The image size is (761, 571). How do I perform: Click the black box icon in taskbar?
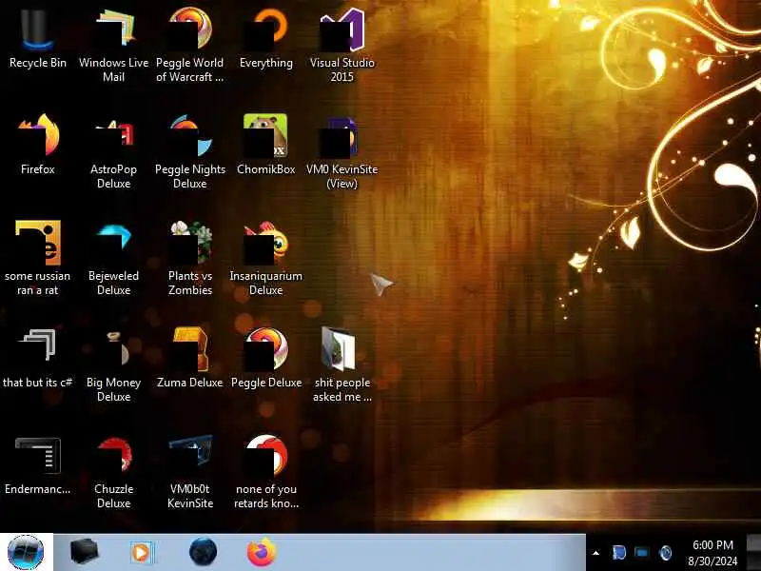point(84,552)
